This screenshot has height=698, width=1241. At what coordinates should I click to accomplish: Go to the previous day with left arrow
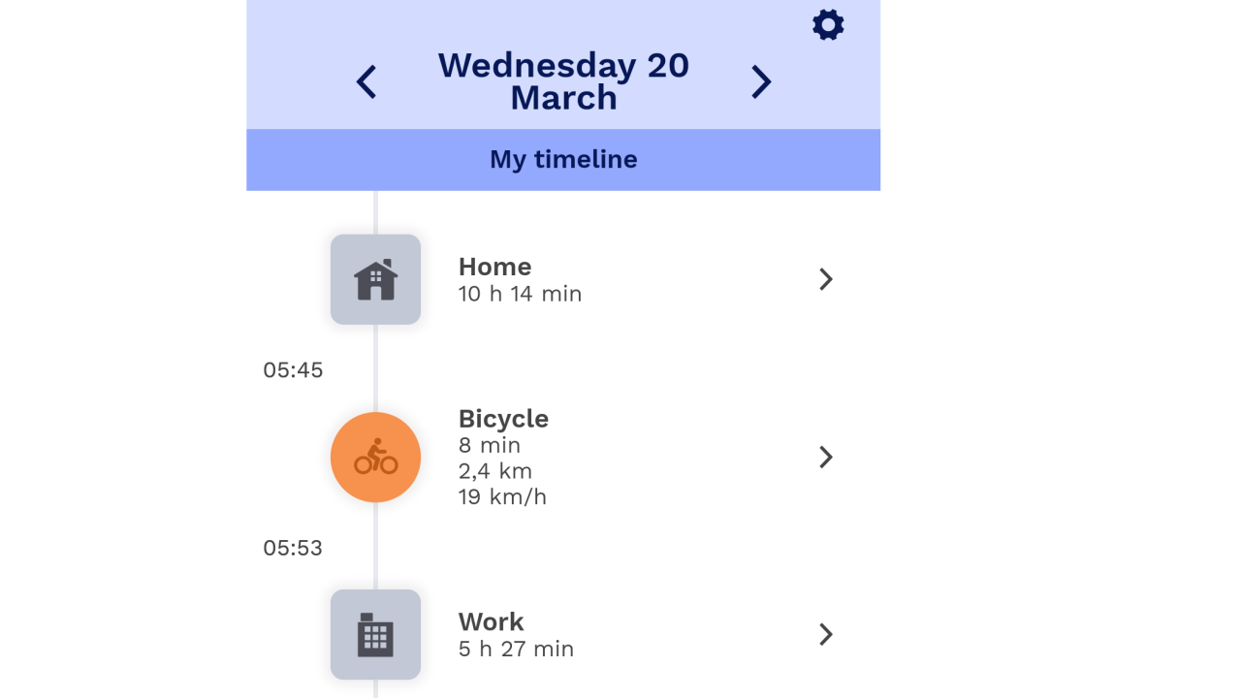[x=366, y=82]
